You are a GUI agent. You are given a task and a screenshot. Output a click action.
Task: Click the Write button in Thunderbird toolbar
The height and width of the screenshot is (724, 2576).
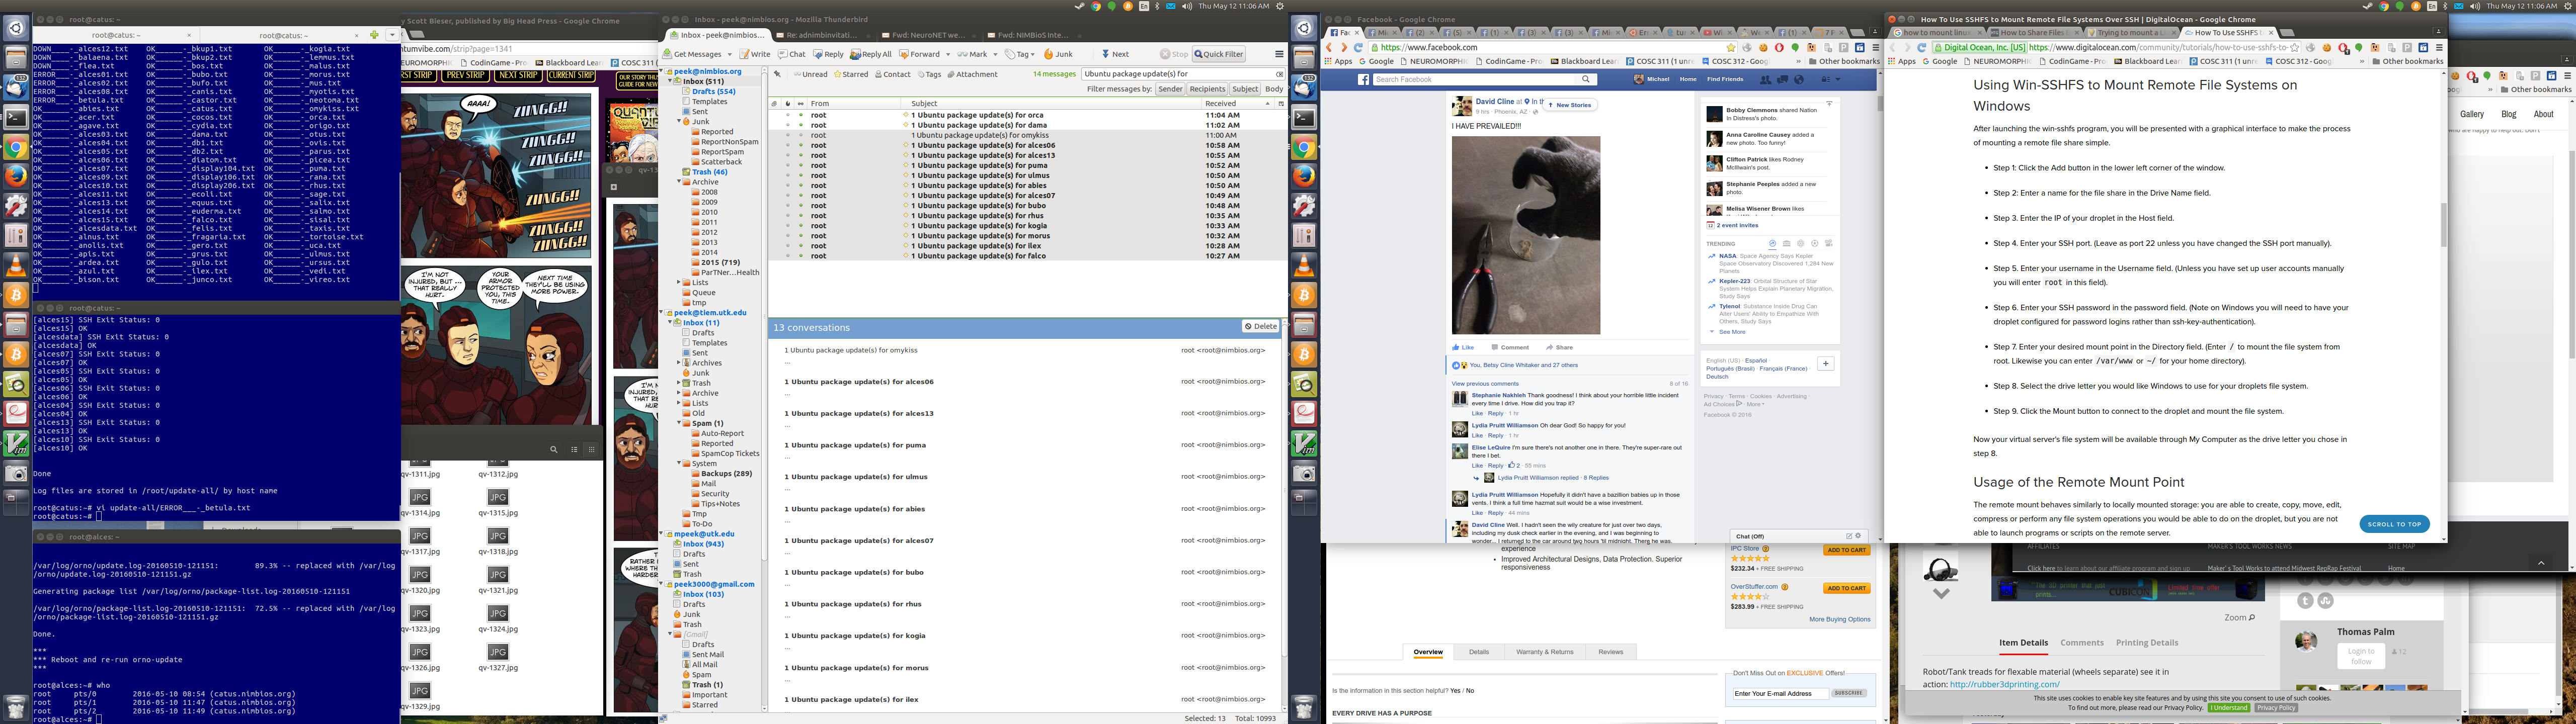(x=756, y=54)
